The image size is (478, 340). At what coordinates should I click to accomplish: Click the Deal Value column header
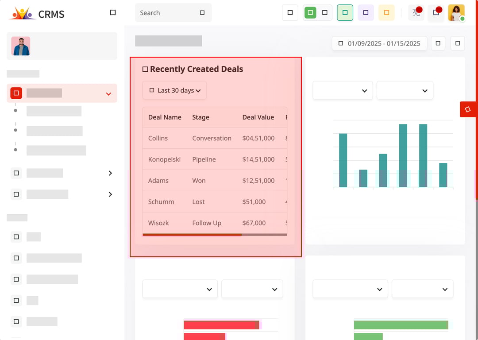(258, 117)
